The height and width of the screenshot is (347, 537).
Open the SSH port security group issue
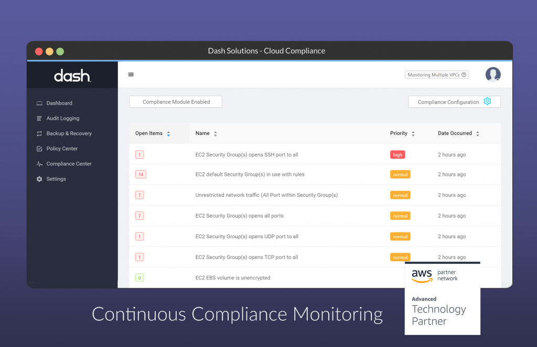point(246,155)
